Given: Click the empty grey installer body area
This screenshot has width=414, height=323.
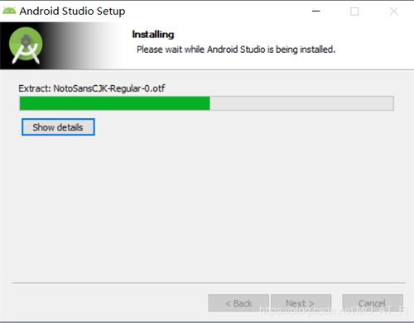Looking at the screenshot, I should click(207, 207).
